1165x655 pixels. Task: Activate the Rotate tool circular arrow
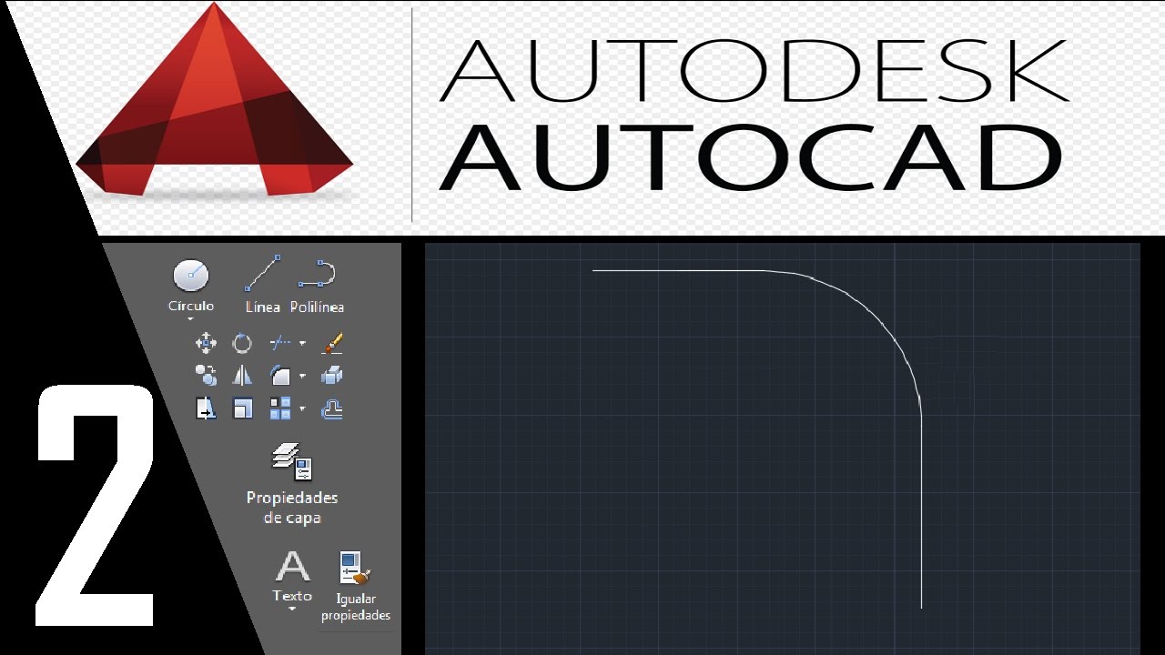(x=242, y=343)
